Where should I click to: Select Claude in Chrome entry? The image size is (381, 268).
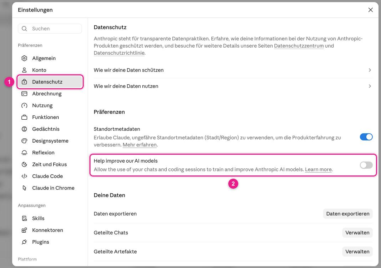tap(50, 188)
